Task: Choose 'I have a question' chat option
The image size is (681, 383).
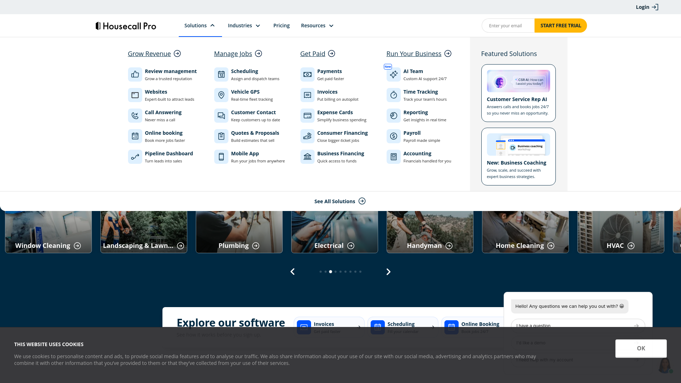Action: (578, 326)
